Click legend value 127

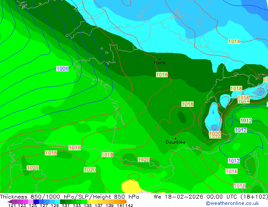44,205
